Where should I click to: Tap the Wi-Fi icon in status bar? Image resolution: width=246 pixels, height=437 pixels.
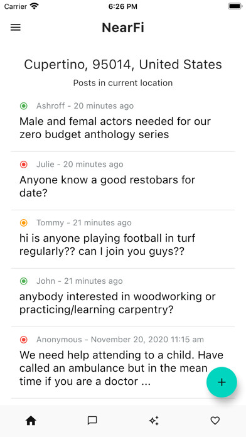coord(35,6)
